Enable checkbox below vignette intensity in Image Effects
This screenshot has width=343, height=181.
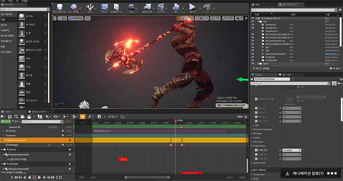[x=256, y=154]
